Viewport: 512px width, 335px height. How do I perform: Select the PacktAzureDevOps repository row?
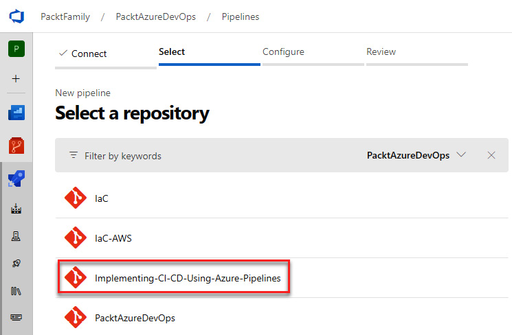click(282, 317)
